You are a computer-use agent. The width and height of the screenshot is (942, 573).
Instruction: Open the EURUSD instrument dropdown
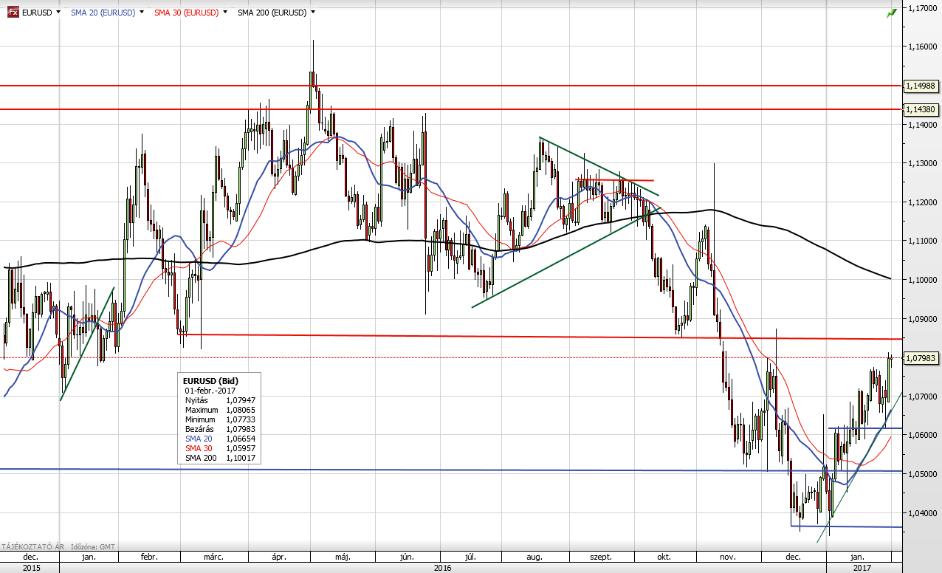[x=58, y=13]
